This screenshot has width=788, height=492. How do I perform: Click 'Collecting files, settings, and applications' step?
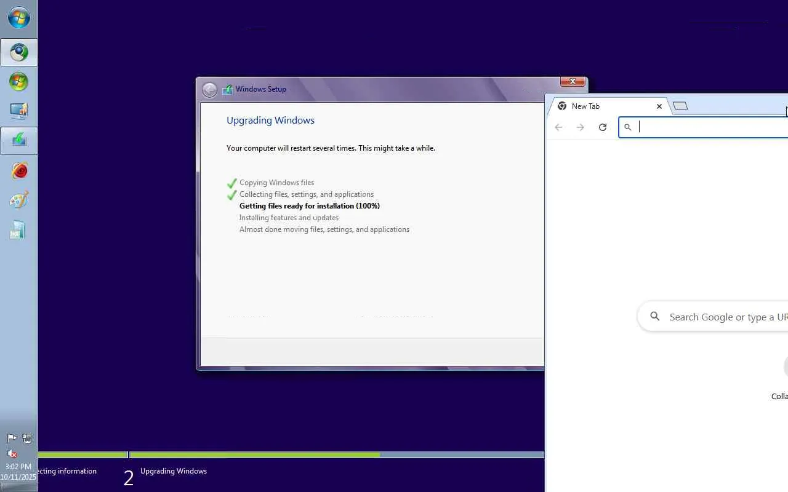[x=307, y=194]
